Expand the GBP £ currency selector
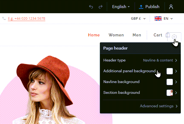This screenshot has width=184, height=124. tap(138, 19)
